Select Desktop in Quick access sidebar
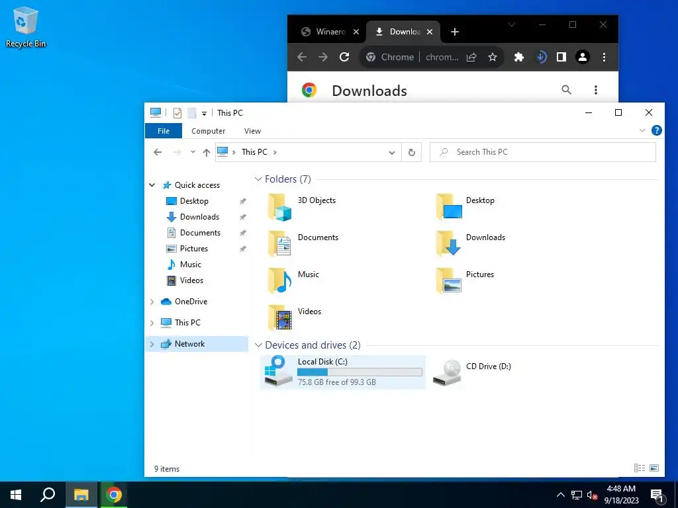The width and height of the screenshot is (678, 508). [194, 201]
